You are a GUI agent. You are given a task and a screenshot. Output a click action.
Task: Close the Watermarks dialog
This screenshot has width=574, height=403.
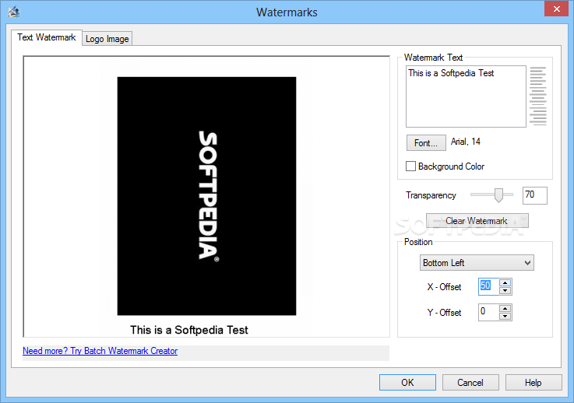[556, 9]
